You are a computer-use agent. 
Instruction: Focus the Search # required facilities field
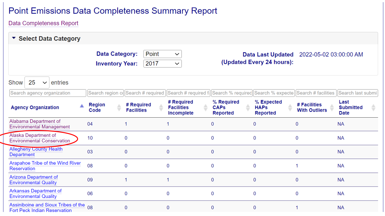(x=145, y=93)
